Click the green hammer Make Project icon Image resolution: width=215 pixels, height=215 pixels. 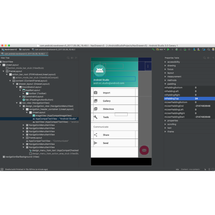point(153,50)
